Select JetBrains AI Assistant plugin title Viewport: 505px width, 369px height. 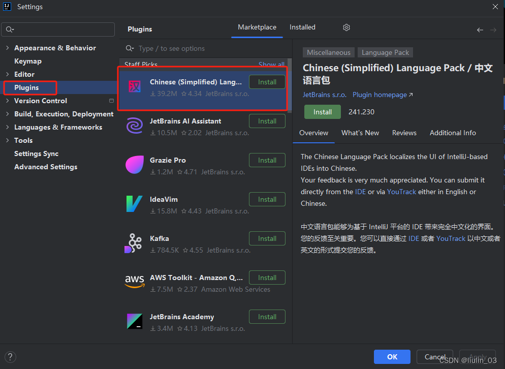pos(185,121)
